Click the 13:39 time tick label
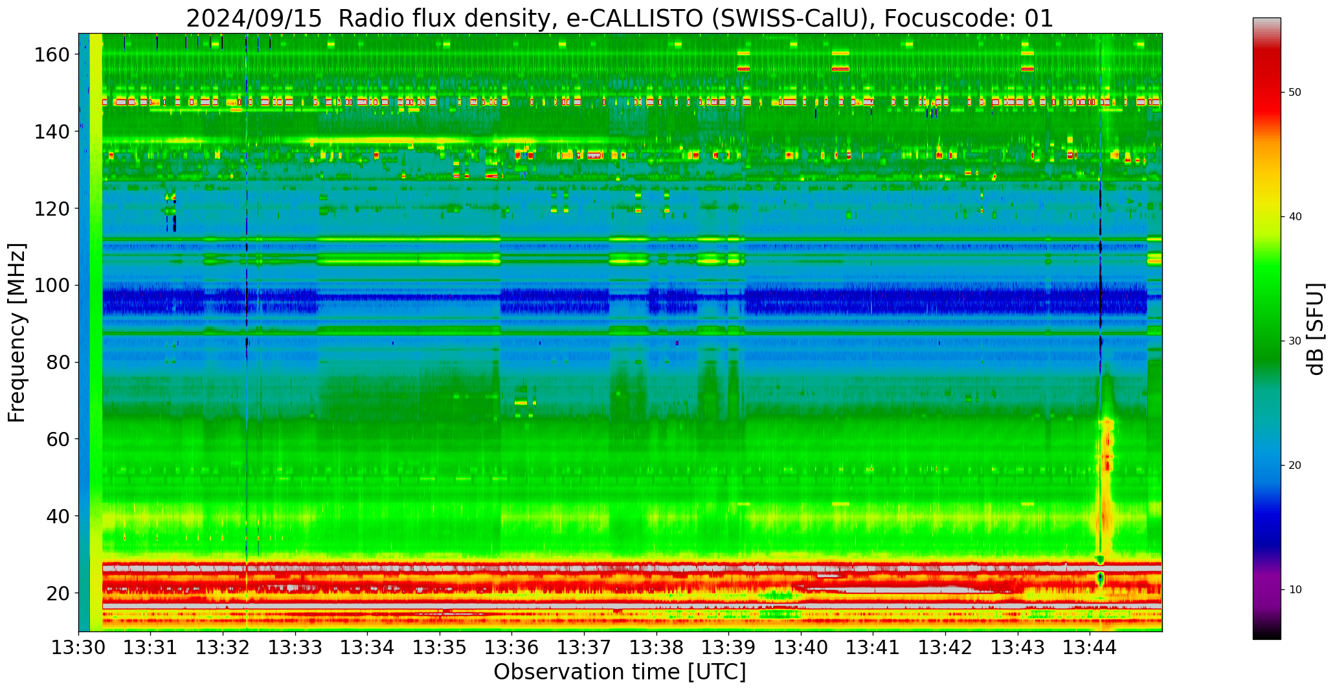Viewport: 1335px width, 691px height. point(728,647)
